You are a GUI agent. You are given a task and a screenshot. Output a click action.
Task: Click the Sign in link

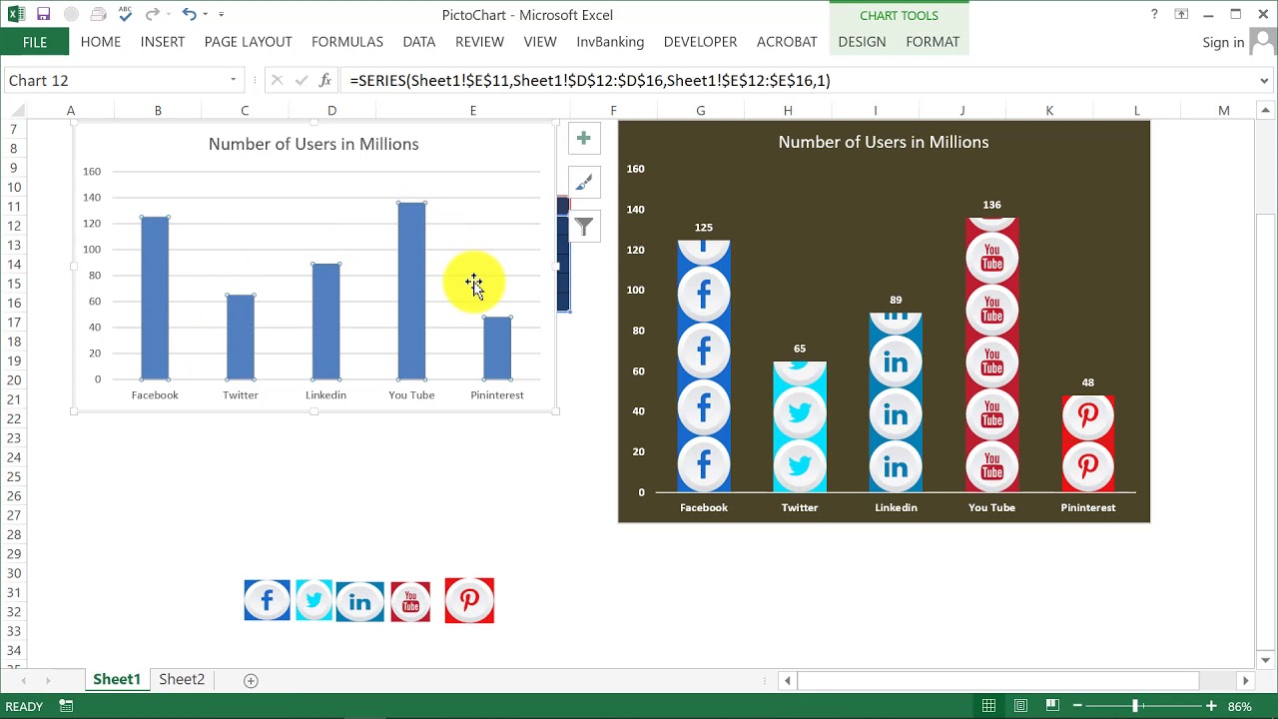coord(1223,42)
